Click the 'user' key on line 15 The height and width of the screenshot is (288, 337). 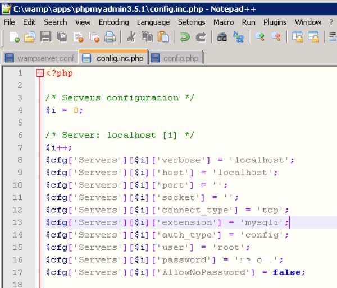pos(173,248)
